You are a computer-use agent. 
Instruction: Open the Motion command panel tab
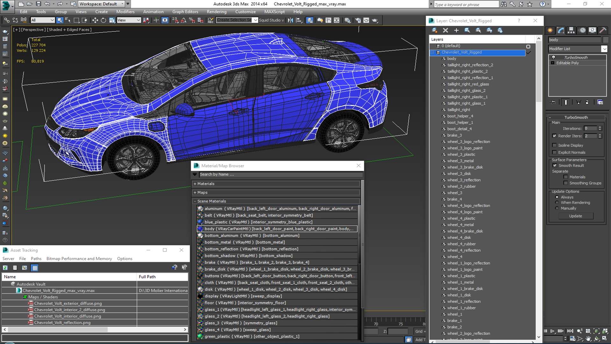[x=582, y=30]
